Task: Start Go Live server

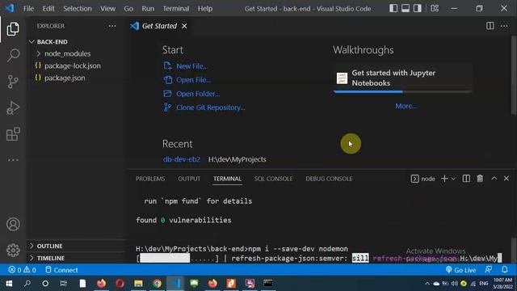Action: 460,270
